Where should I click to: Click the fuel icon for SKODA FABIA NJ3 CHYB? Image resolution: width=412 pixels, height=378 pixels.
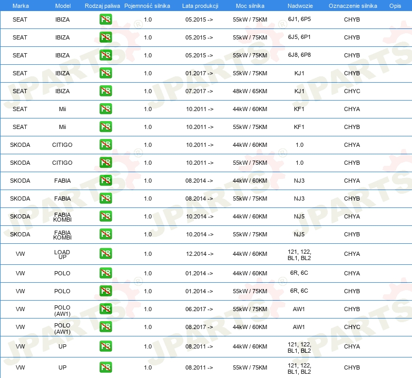105,198
